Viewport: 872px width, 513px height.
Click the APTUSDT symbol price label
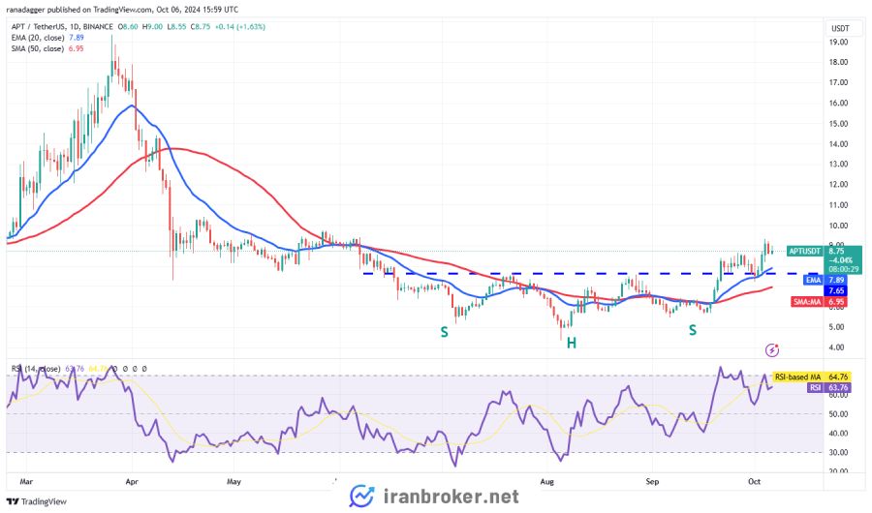(804, 252)
